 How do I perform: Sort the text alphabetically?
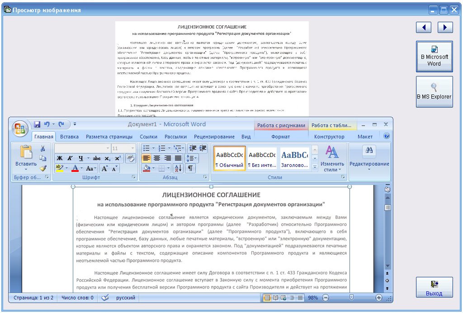pyautogui.click(x=178, y=168)
